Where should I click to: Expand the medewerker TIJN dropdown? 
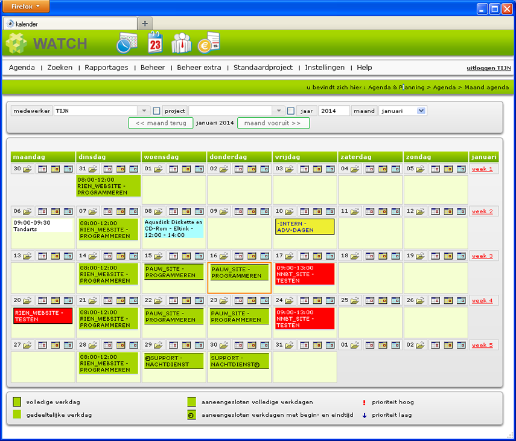[144, 111]
